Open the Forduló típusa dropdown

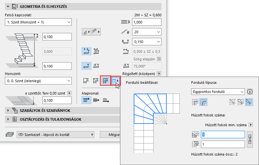pos(218,92)
